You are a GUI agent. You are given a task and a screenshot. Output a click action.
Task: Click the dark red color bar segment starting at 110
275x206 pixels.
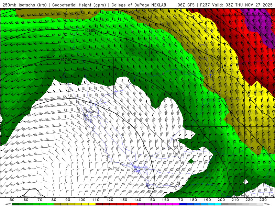point(99,204)
